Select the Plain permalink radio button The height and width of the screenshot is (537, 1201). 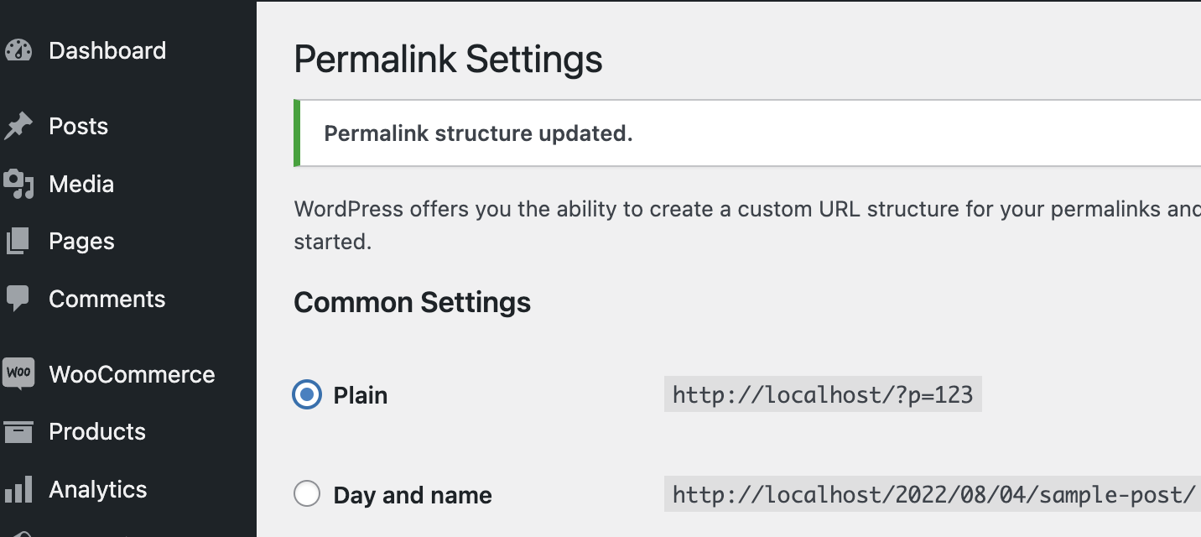point(307,395)
